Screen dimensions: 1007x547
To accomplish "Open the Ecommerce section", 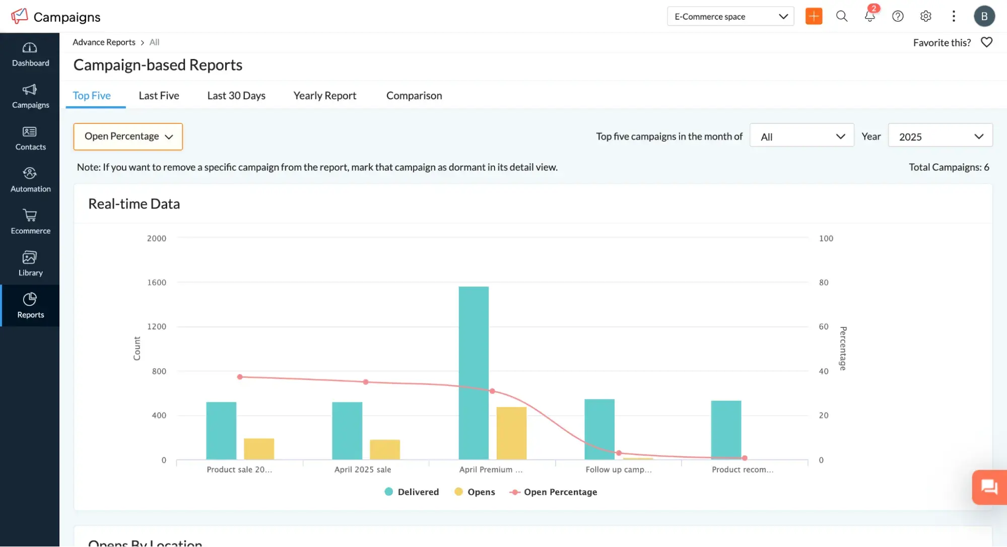I will [x=30, y=222].
